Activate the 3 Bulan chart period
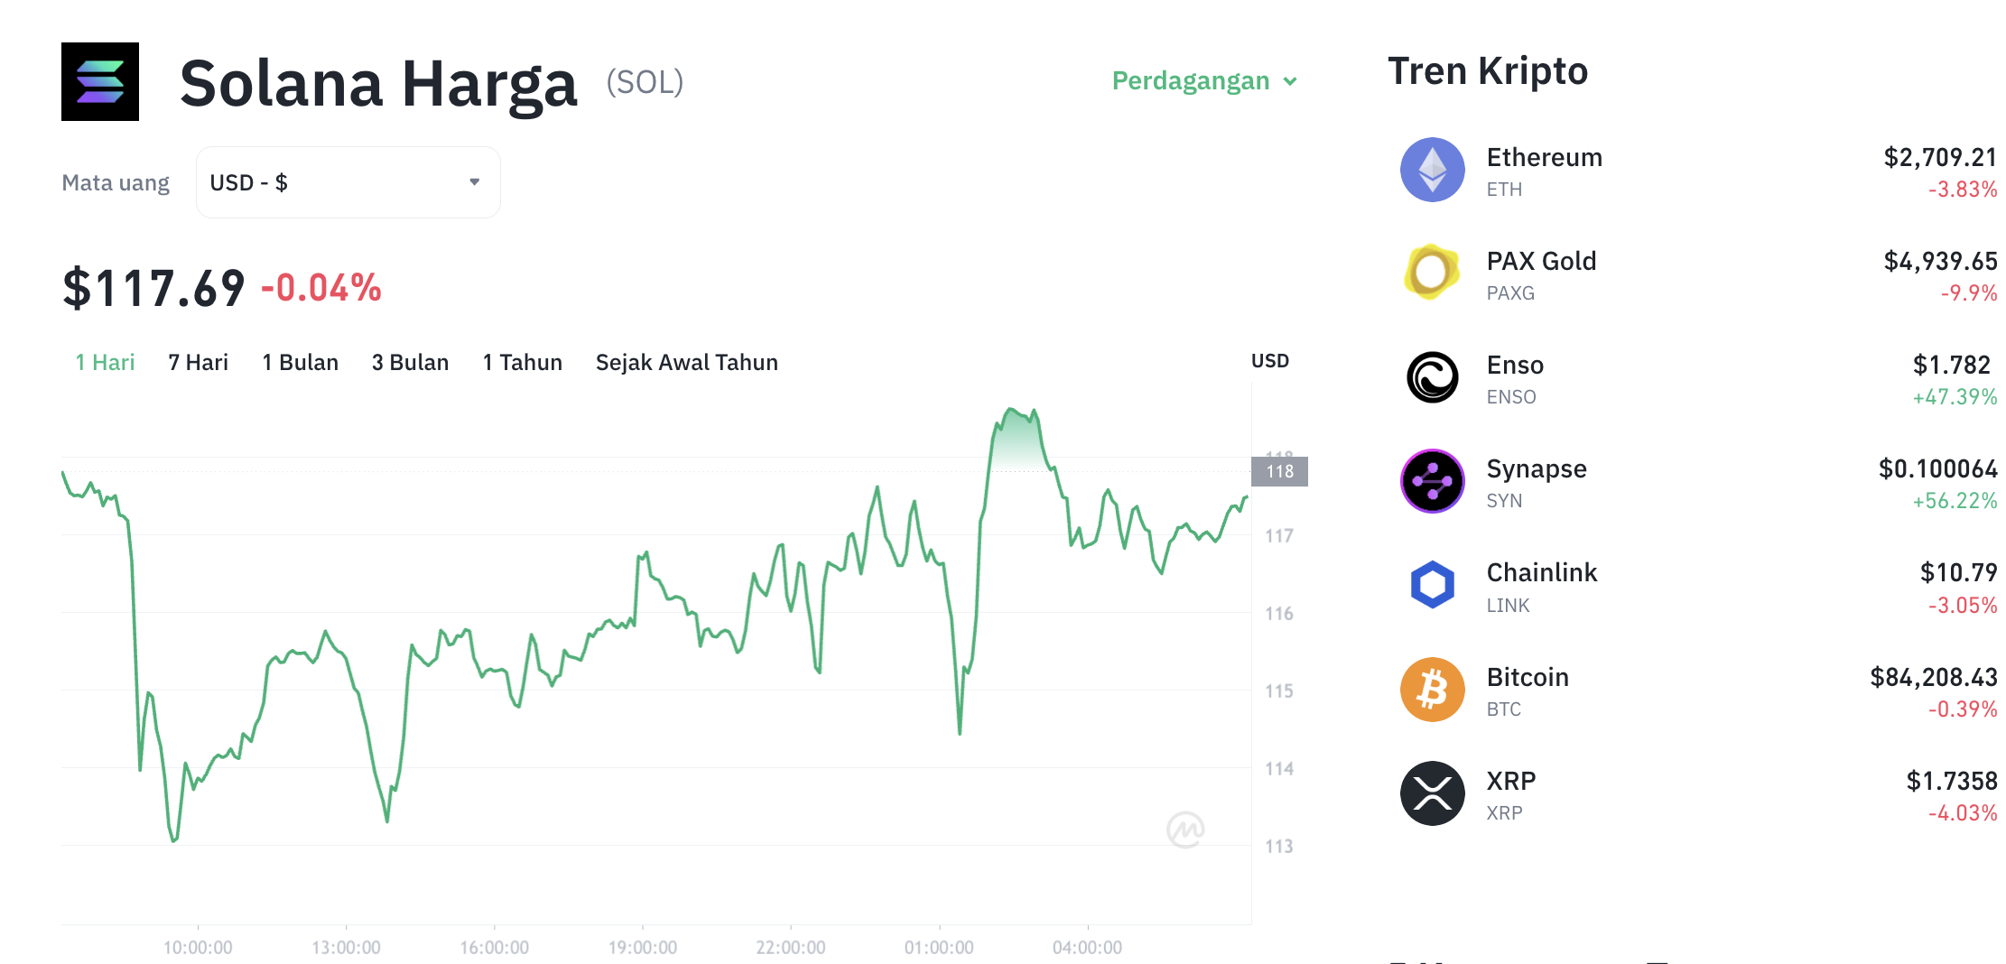This screenshot has height=964, width=2006. tap(411, 362)
